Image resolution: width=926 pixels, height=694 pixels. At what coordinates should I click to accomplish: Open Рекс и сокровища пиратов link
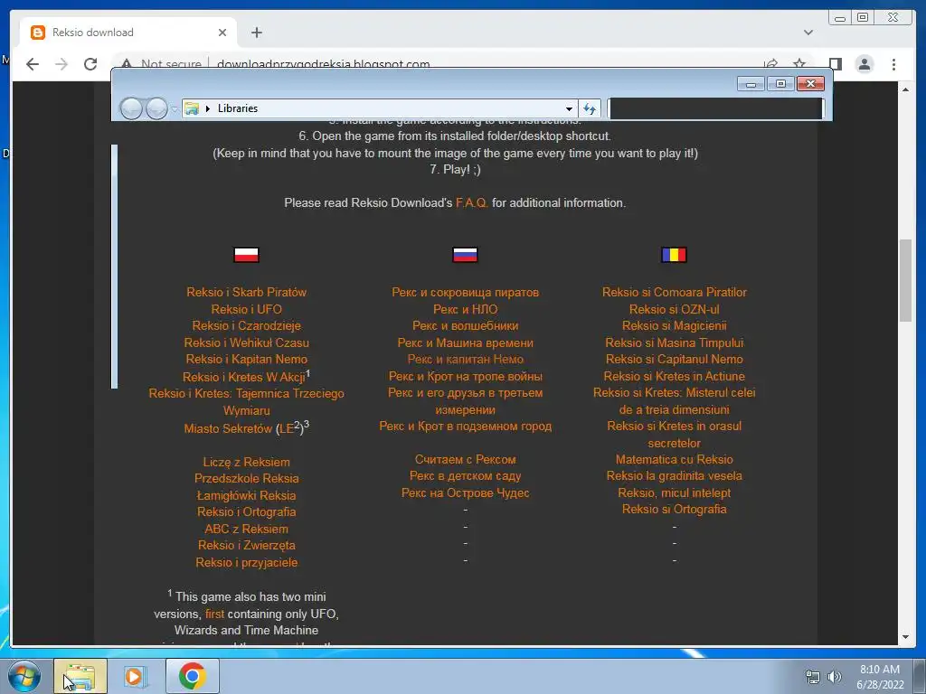466,292
